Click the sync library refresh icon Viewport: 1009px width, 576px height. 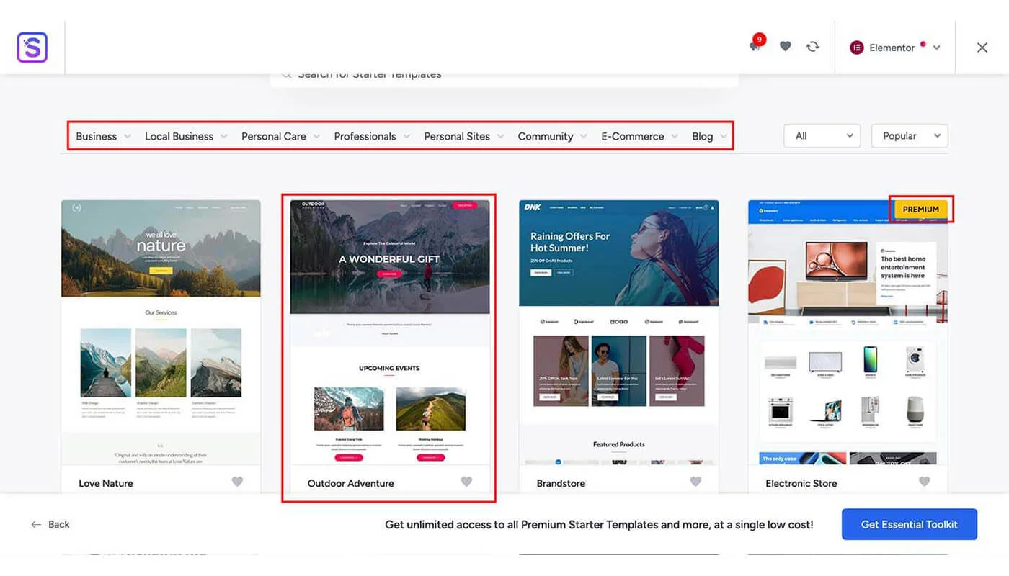812,46
